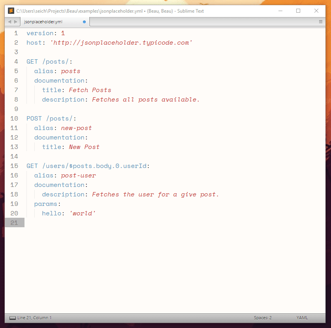Place cursor on 'params' key
Image resolution: width=331 pixels, height=328 pixels.
pyautogui.click(x=46, y=204)
